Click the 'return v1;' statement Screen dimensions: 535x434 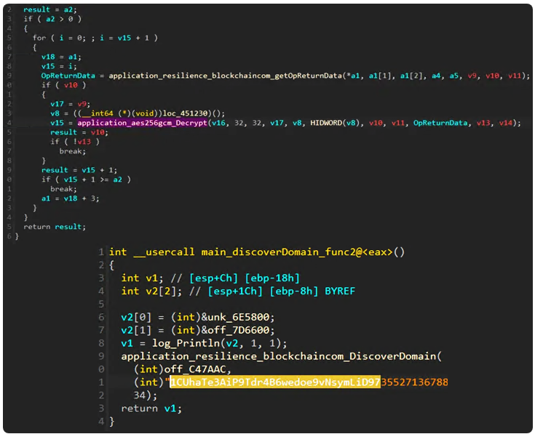(x=149, y=409)
